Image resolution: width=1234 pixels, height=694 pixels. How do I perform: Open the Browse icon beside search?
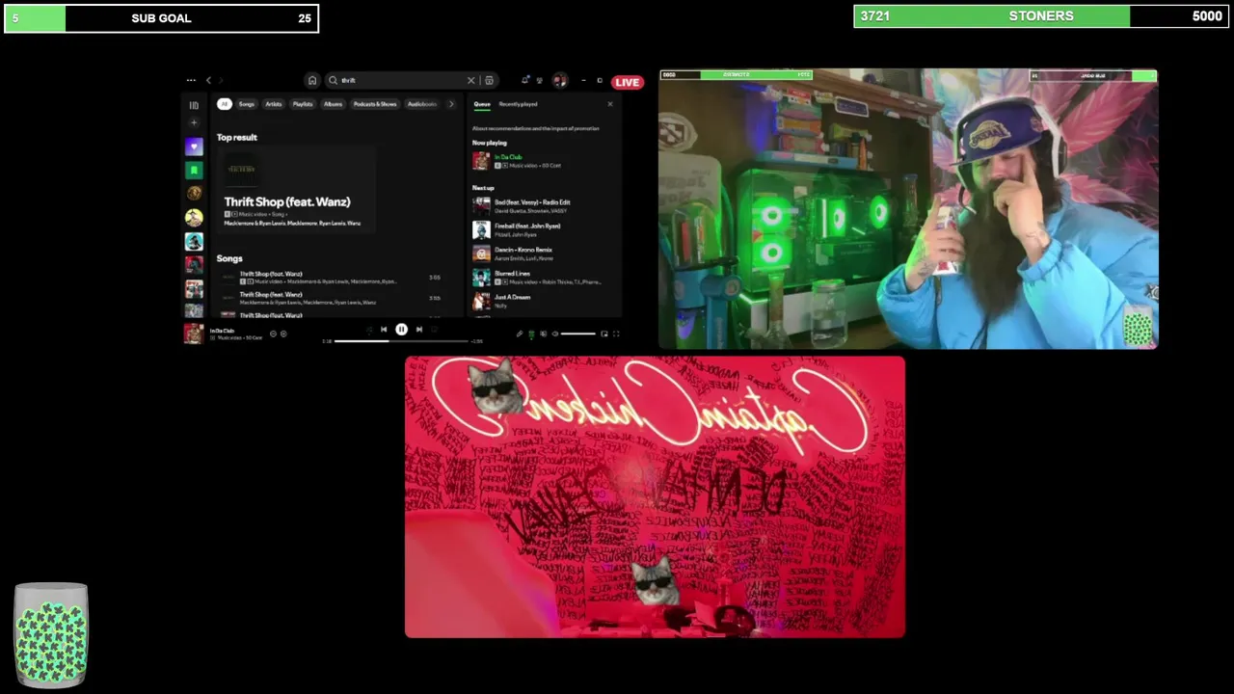[489, 80]
